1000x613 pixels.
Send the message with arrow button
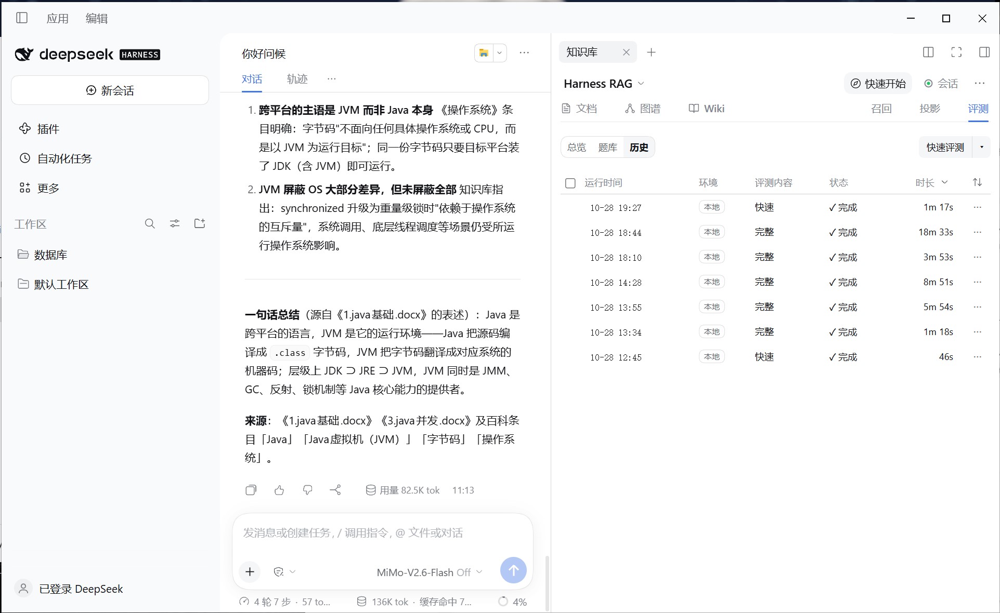point(513,570)
